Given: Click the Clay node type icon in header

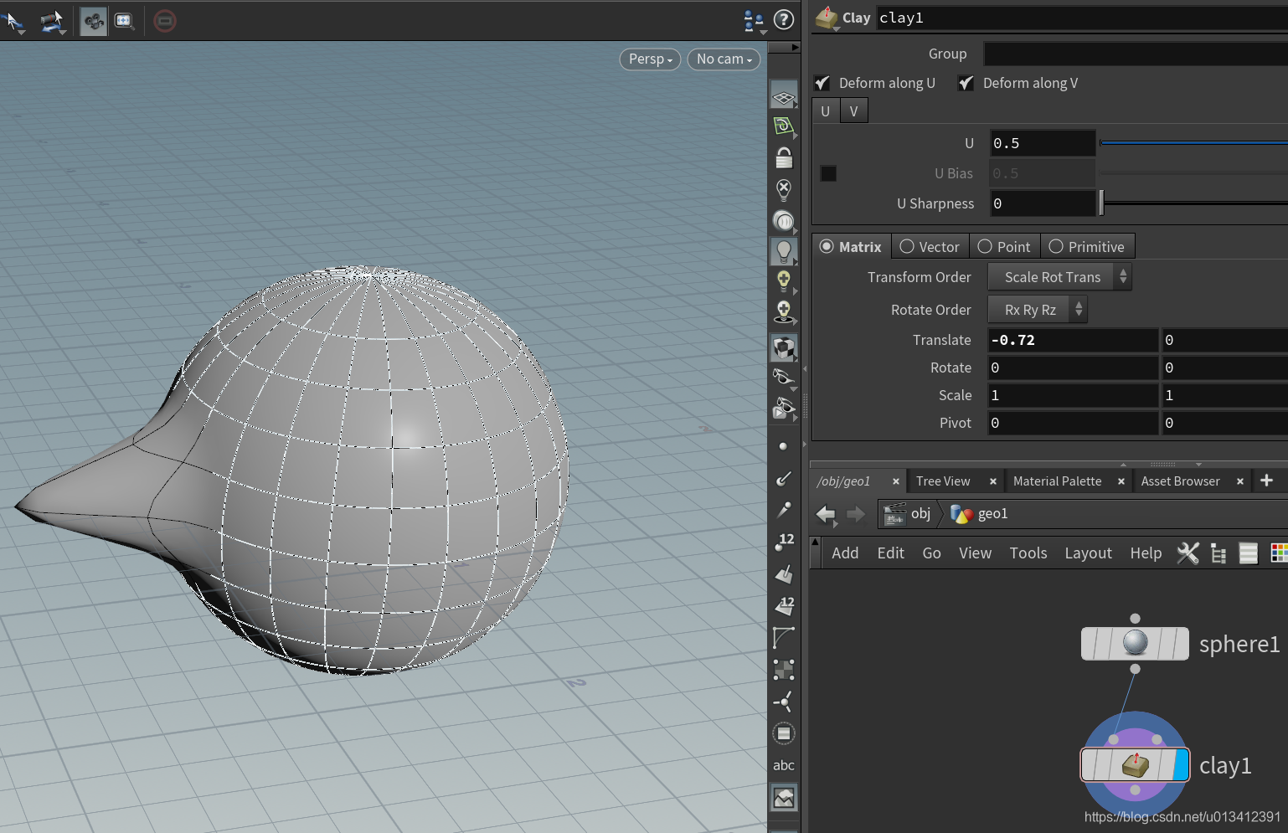Looking at the screenshot, I should click(827, 18).
